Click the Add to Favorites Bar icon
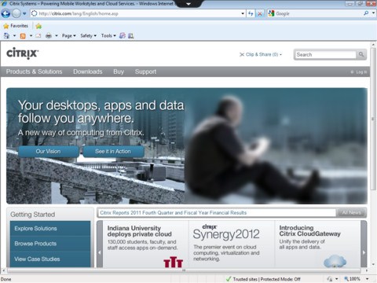 coord(38,26)
